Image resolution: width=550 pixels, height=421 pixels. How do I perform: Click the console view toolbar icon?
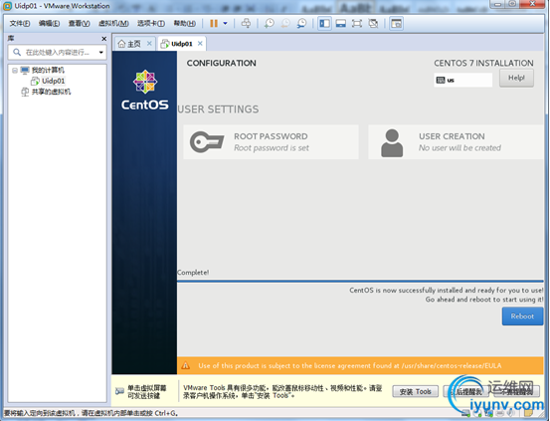point(397,23)
